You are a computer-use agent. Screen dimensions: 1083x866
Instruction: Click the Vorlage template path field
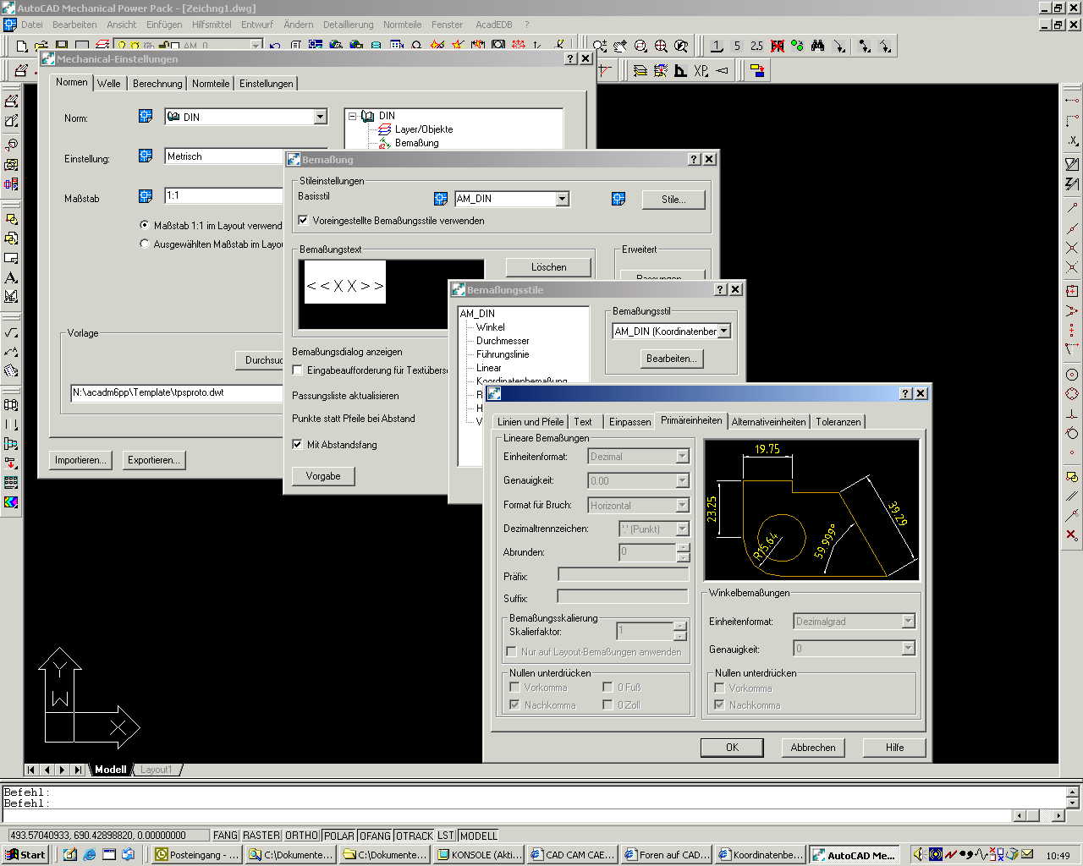[x=176, y=392]
